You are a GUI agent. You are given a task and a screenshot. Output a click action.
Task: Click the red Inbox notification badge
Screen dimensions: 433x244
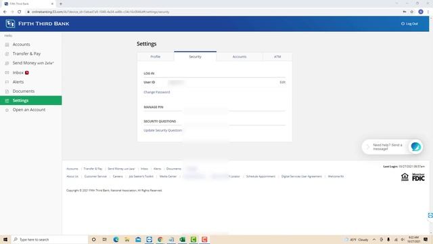(x=27, y=73)
